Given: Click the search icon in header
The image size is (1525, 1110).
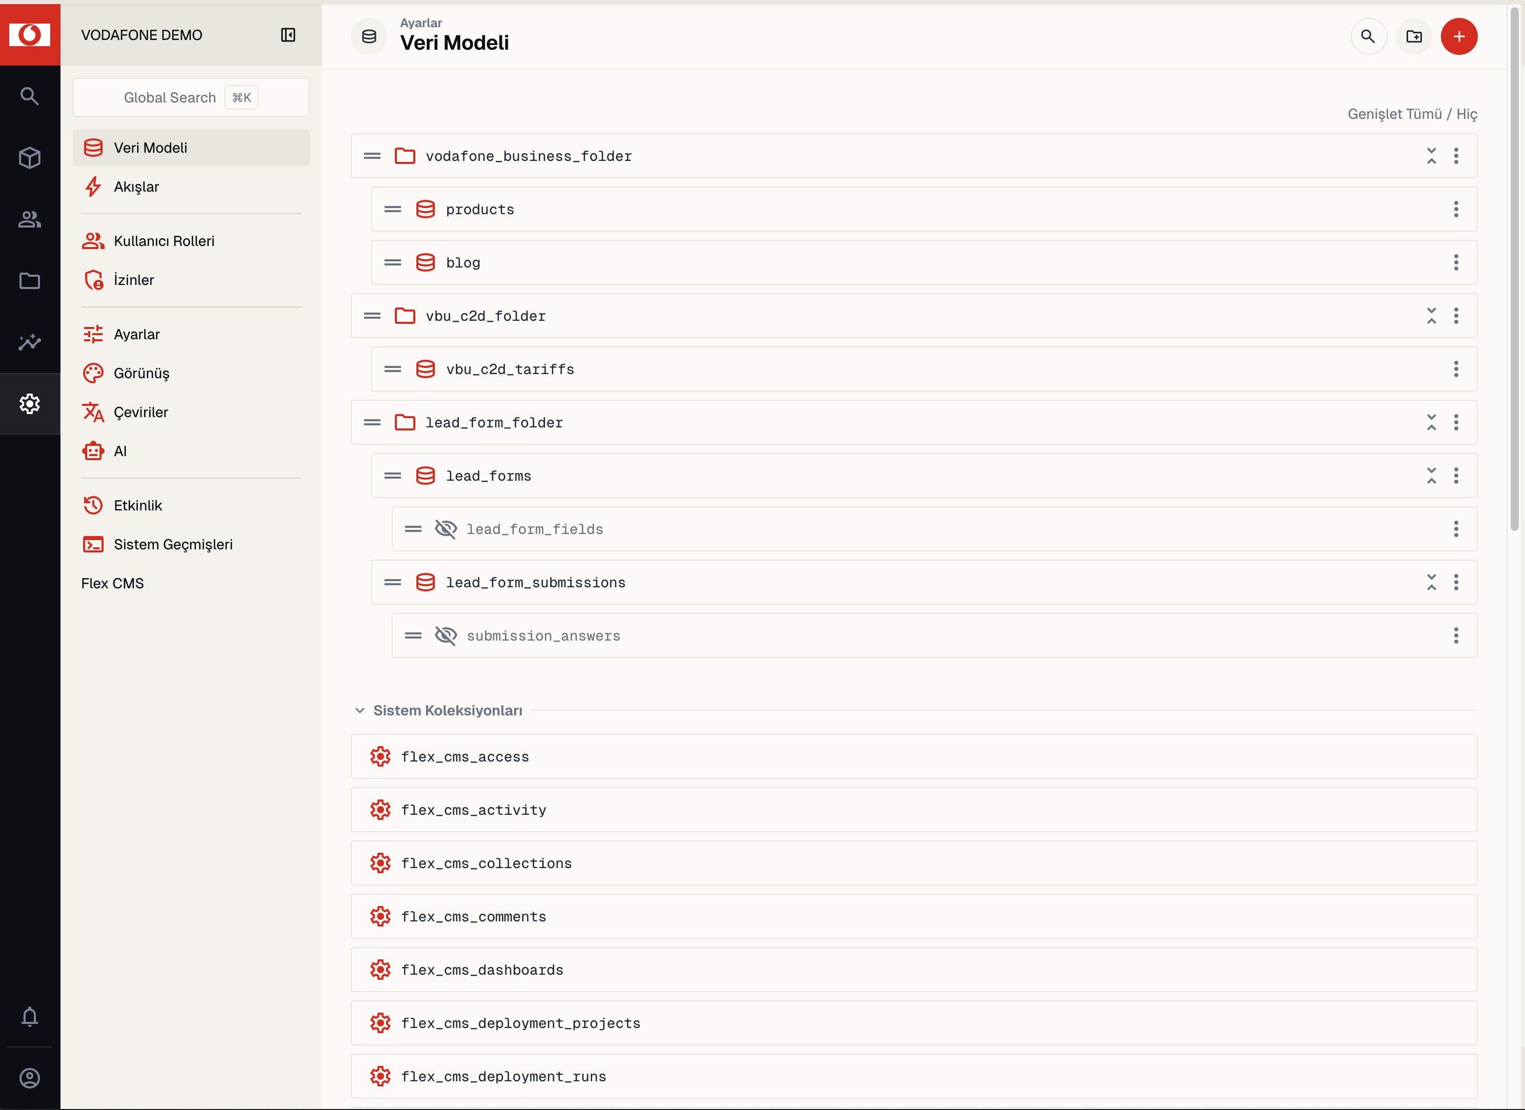Looking at the screenshot, I should (x=1368, y=36).
